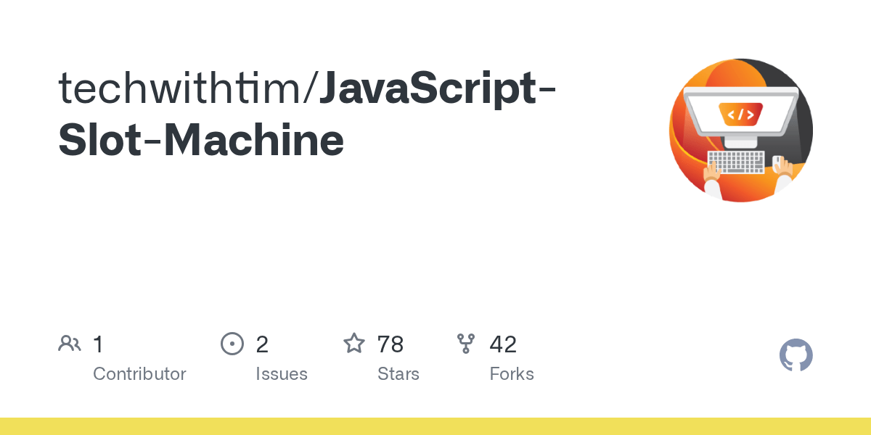Click the Stars label
This screenshot has width=871, height=435.
click(x=398, y=374)
